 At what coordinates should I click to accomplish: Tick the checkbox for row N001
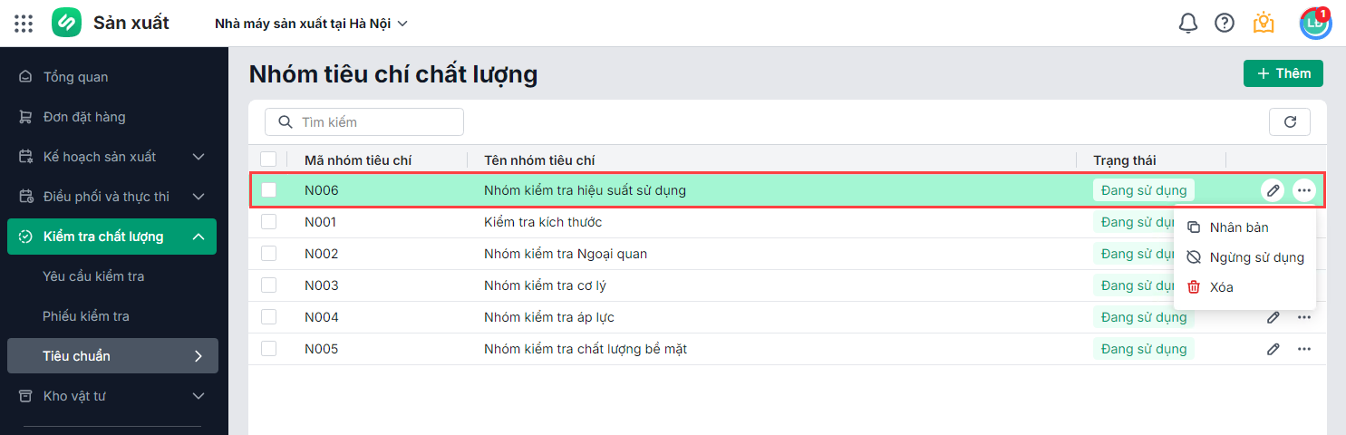pos(268,222)
